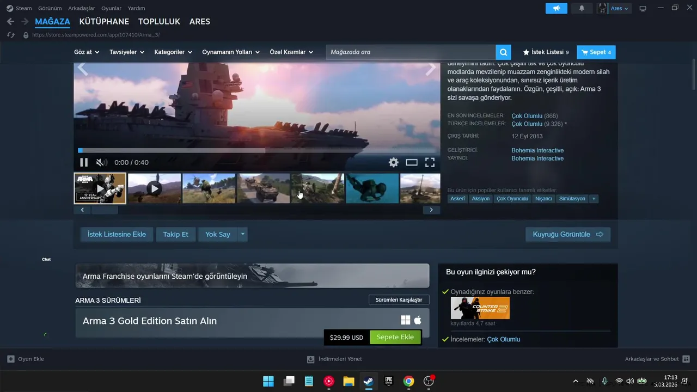The width and height of the screenshot is (697, 392).
Task: Open Bohemia Interactive developer link
Action: pos(537,150)
